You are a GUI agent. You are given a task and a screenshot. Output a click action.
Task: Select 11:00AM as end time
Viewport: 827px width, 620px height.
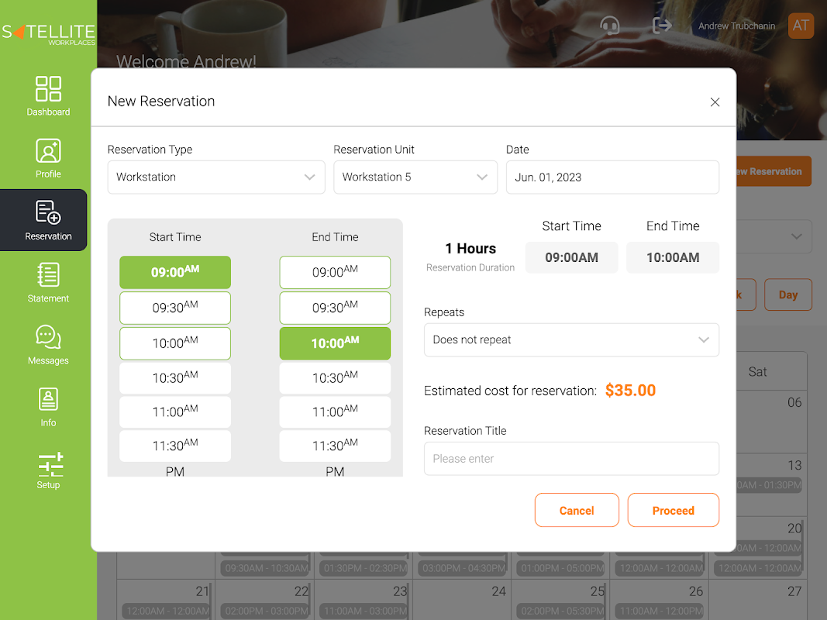click(x=335, y=412)
